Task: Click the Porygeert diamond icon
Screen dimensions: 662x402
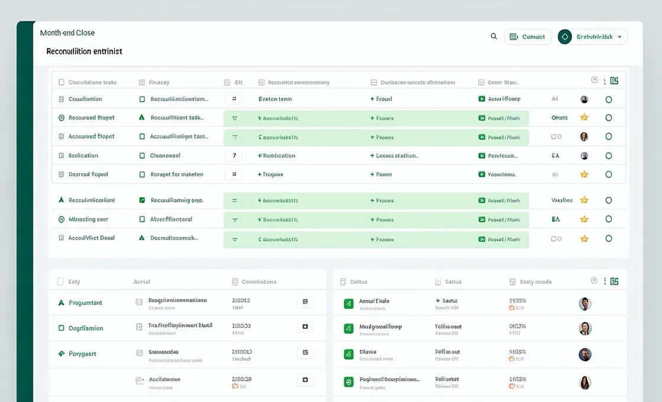Action: pos(61,354)
